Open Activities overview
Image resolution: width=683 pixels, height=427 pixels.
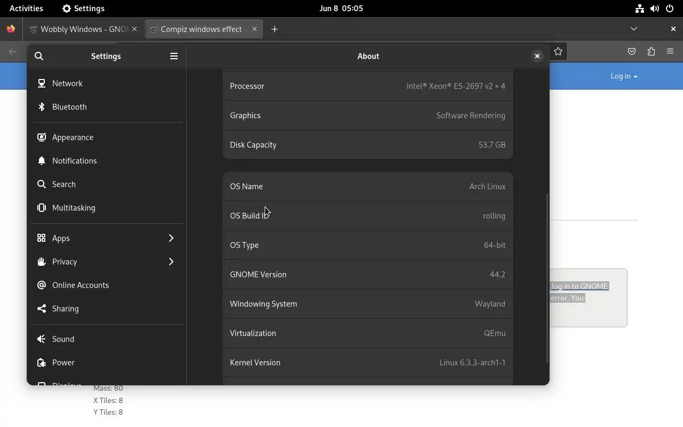click(26, 9)
